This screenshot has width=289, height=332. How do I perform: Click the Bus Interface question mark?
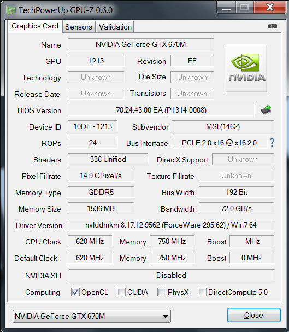coord(272,143)
